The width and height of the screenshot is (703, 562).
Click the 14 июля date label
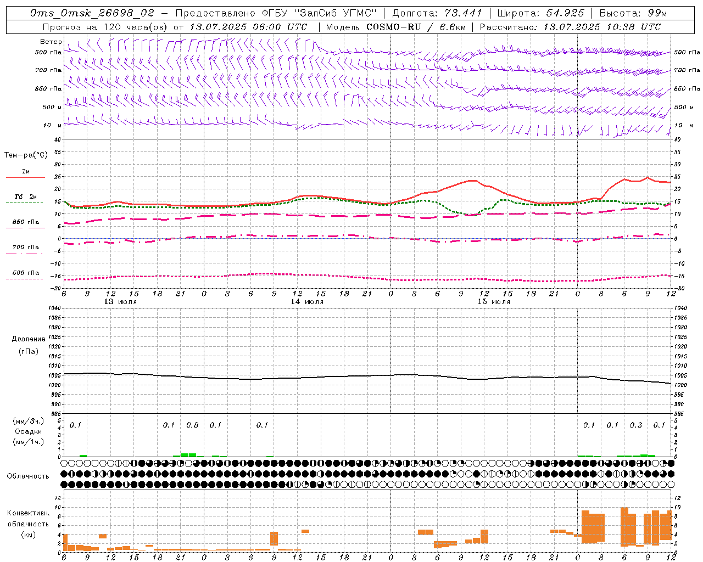click(x=307, y=302)
